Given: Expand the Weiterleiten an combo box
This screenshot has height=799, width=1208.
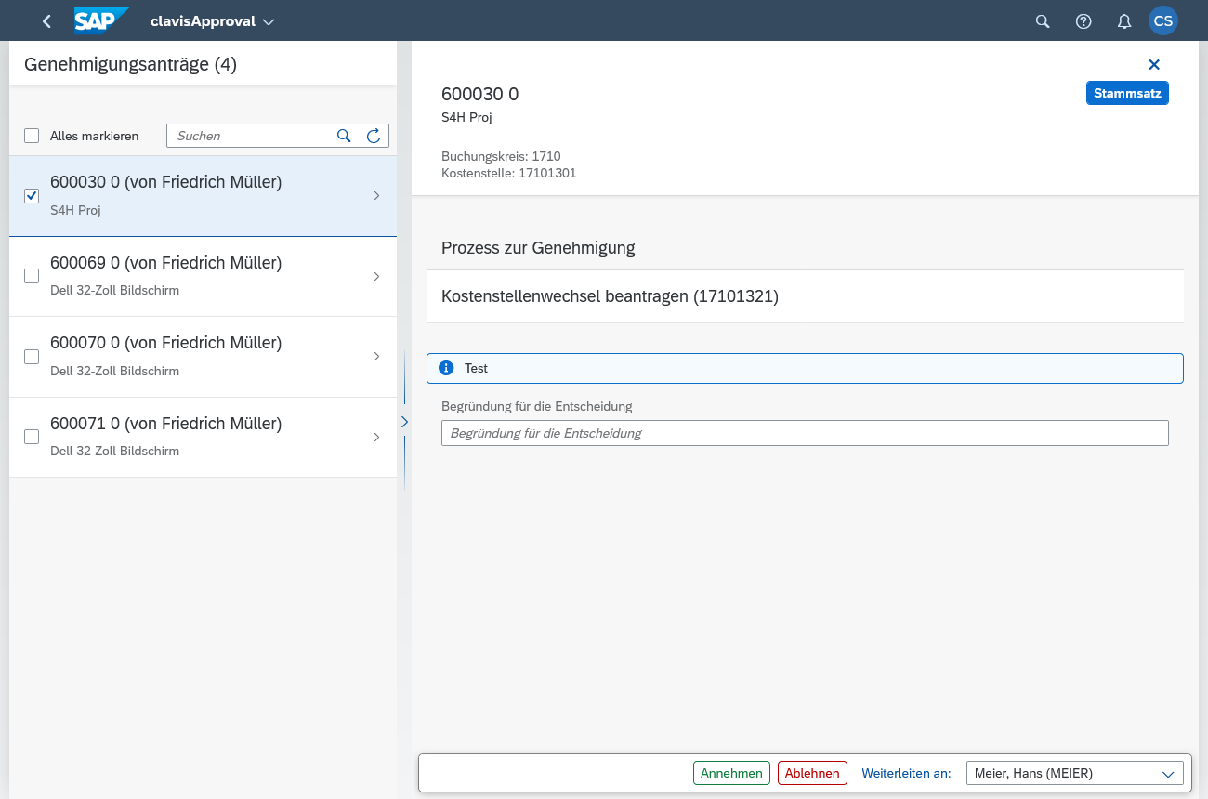Looking at the screenshot, I should coord(1168,773).
